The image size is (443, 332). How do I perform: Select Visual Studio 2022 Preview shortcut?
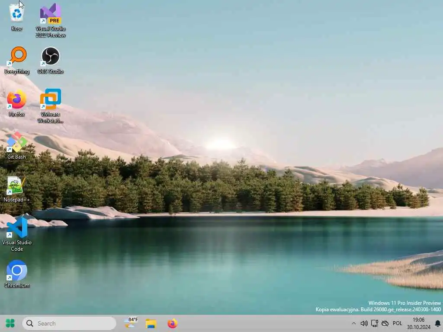pyautogui.click(x=51, y=20)
